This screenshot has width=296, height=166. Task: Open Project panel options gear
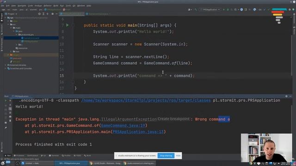pyautogui.click(x=52, y=14)
